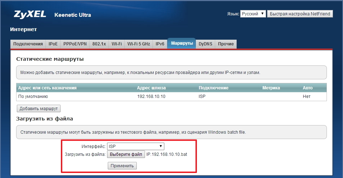Click the Адрес шлюза column header

coord(151,88)
